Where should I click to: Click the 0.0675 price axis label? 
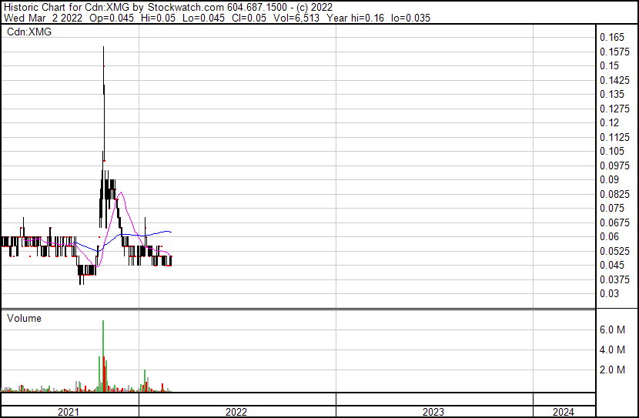click(x=614, y=222)
